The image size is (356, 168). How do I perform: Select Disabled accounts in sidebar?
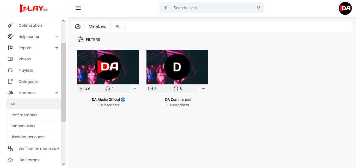34,137
